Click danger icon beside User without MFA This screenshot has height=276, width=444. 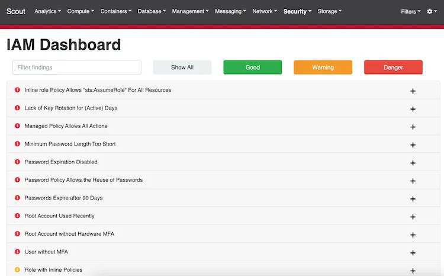pos(17,252)
